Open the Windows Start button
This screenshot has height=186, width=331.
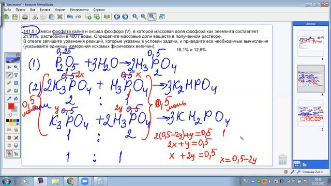6,181
